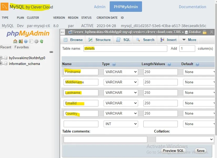The height and width of the screenshot is (158, 217).
Task: Open the Documentation link at top
Action: coord(193,7)
